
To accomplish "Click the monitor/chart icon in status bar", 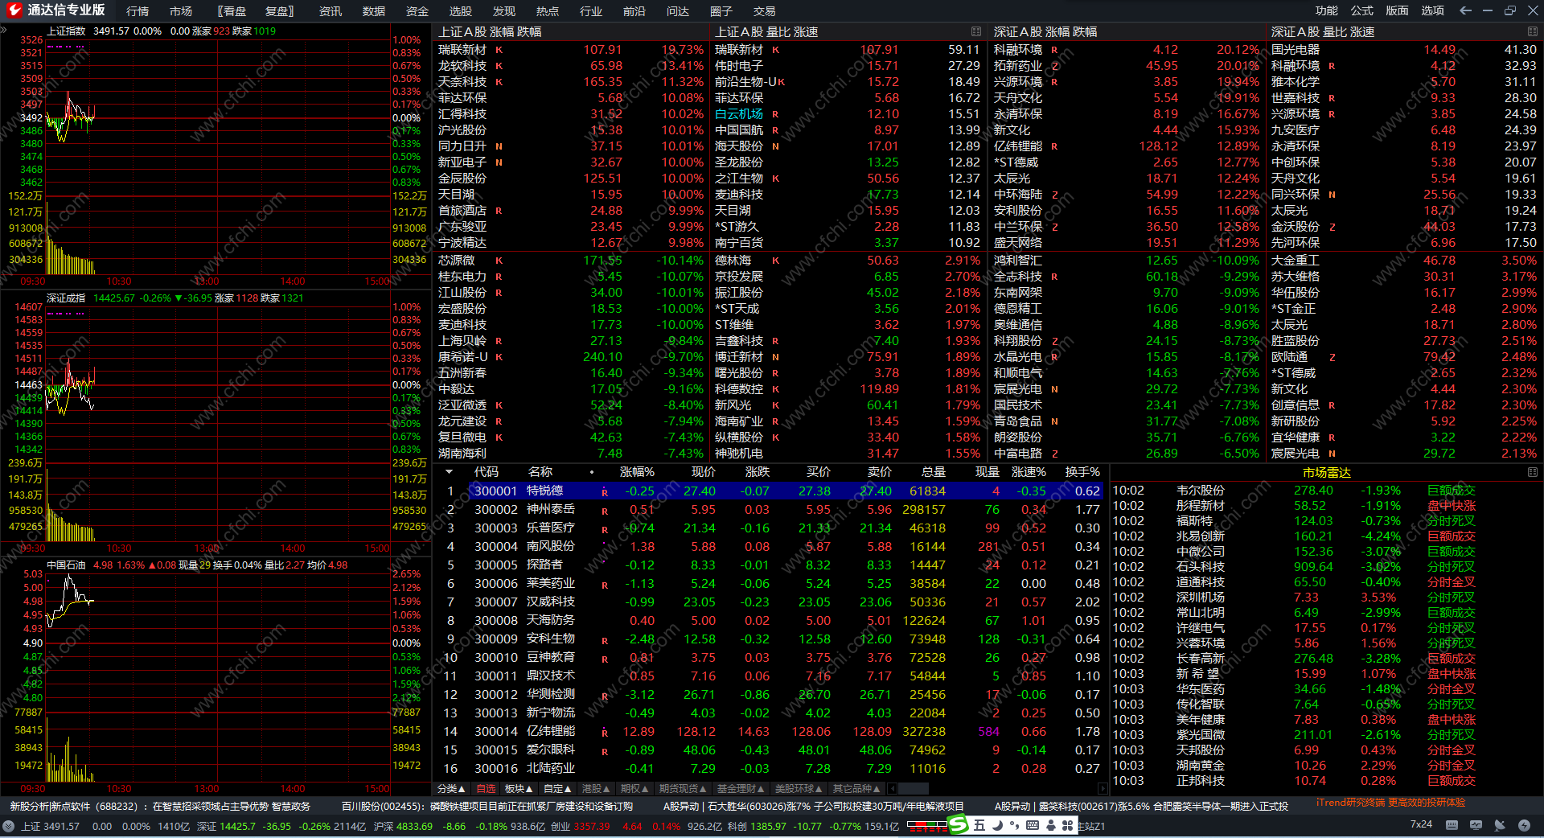I will pyautogui.click(x=1476, y=825).
